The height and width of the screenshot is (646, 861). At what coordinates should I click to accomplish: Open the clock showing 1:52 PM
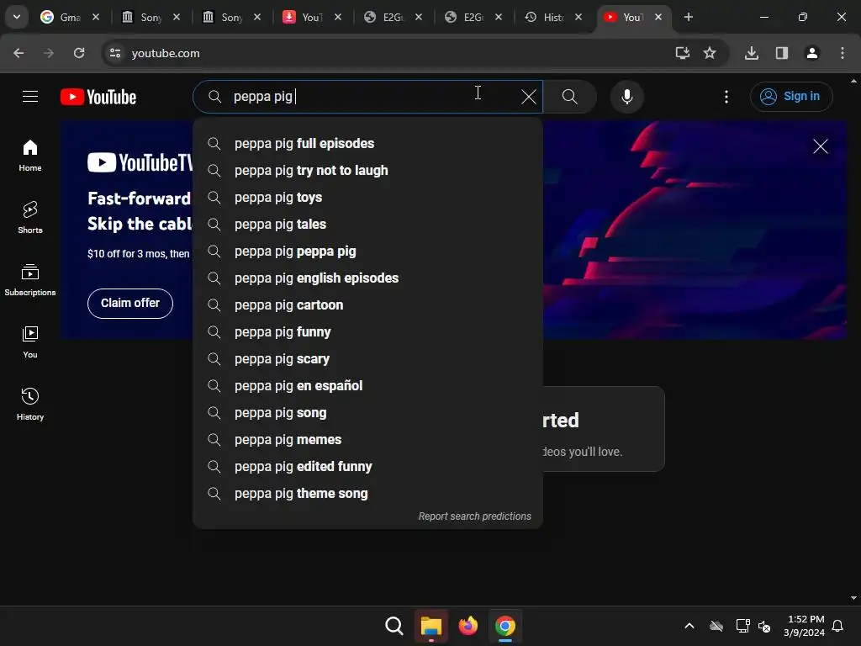[804, 626]
